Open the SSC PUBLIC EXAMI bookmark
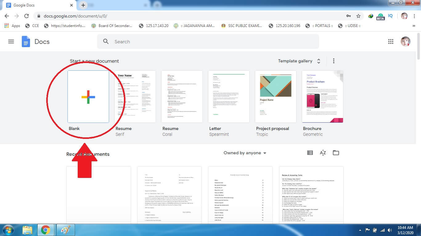421x236 pixels. click(x=242, y=26)
